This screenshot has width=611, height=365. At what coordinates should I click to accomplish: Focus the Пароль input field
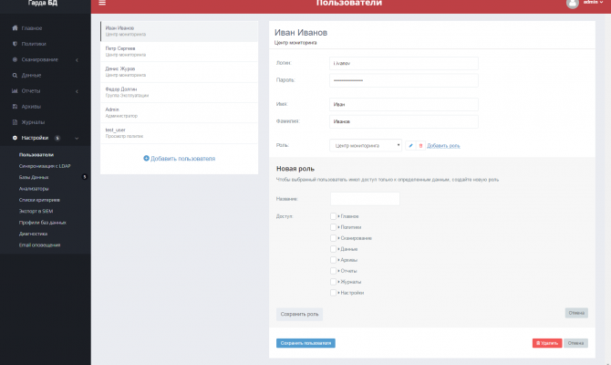pos(404,80)
